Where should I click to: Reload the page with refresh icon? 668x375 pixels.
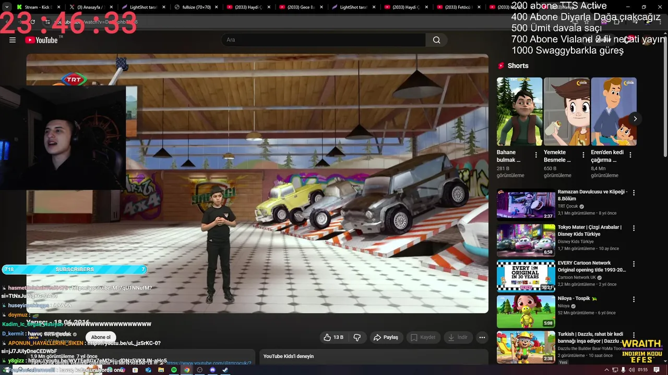pos(32,22)
